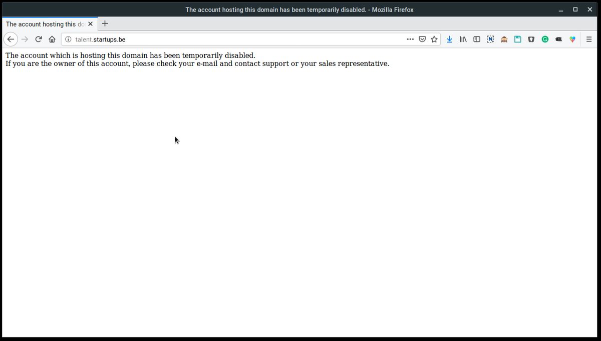The image size is (601, 341).
Task: Open the Library menu
Action: [463, 39]
